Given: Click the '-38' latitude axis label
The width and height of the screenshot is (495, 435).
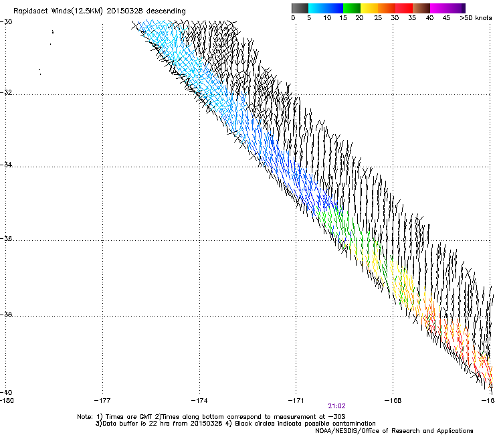Looking at the screenshot, I should point(6,315).
